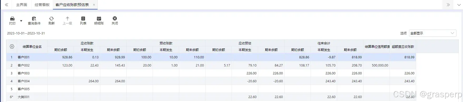
Task: Click the 928.86 cell in 客户001 row
Action: (61, 57)
